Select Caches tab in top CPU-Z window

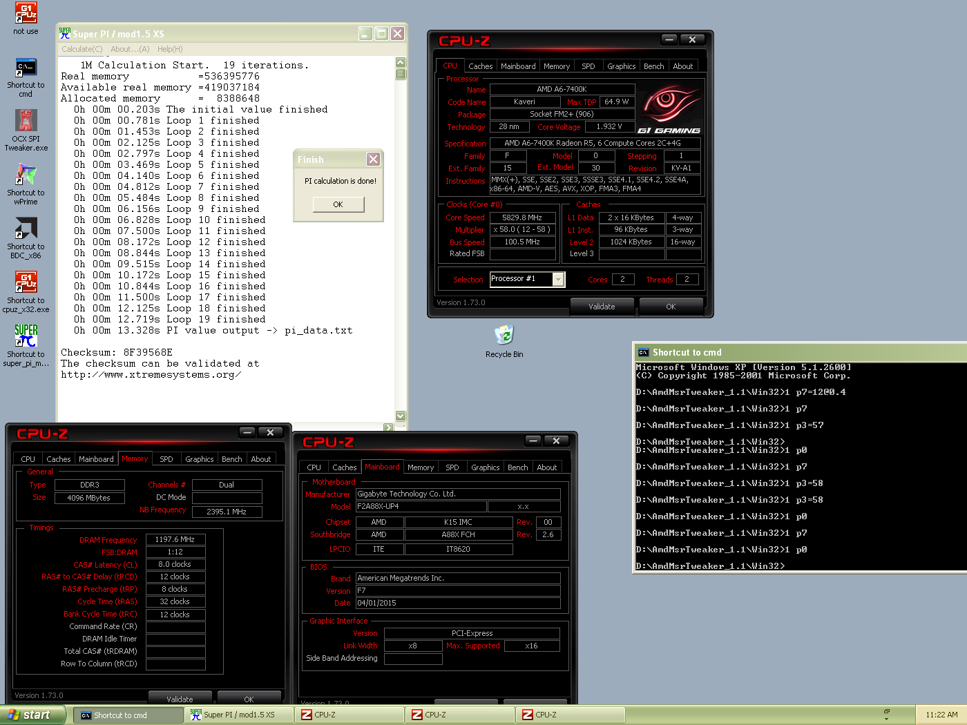(x=480, y=66)
